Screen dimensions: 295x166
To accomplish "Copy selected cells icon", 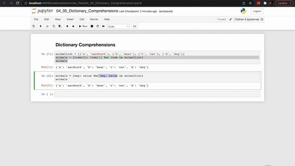I will (54, 26).
